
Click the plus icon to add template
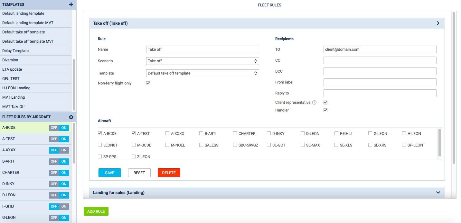click(x=71, y=4)
